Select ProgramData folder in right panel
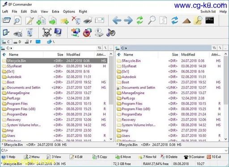This screenshot has width=229, height=167. point(170,114)
